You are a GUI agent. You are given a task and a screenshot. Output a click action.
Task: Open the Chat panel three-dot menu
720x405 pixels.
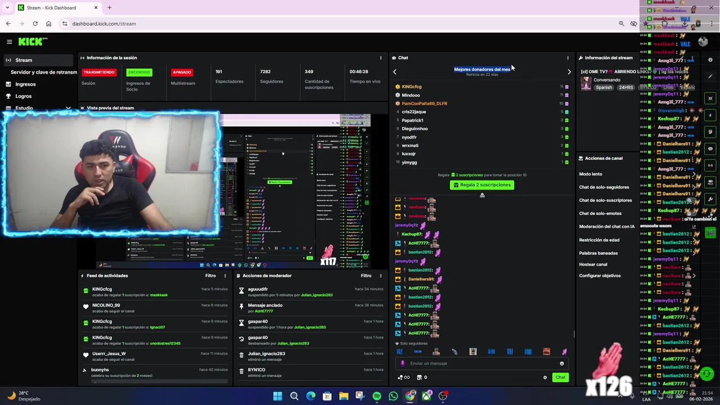pyautogui.click(x=568, y=58)
